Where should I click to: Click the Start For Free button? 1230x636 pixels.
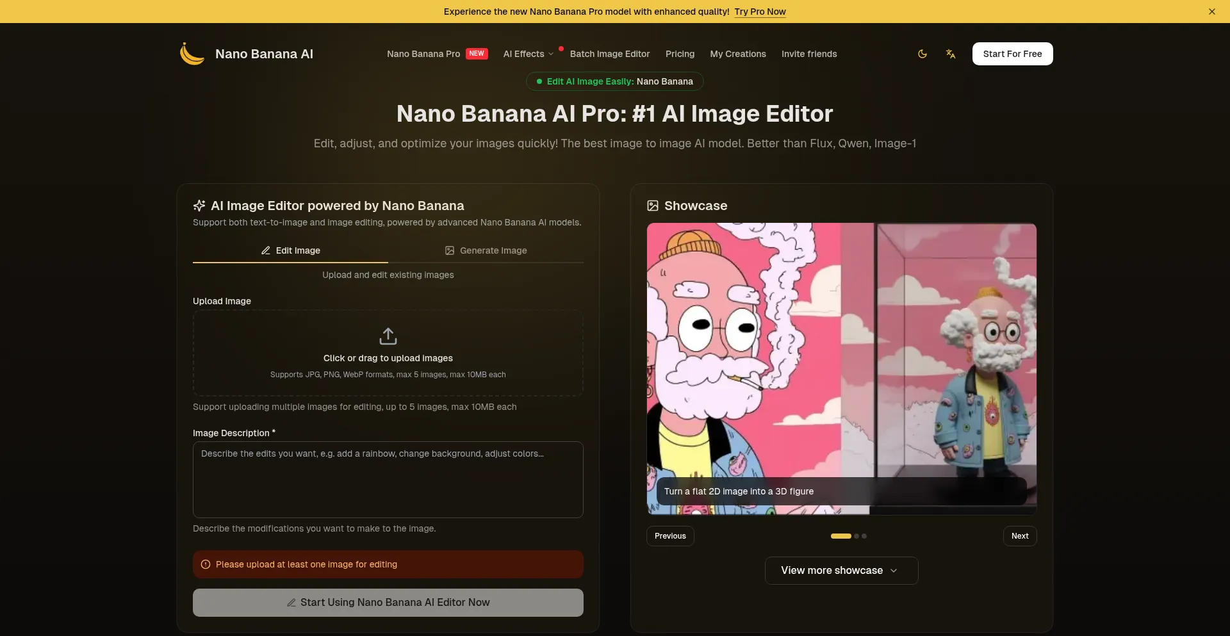coord(1012,54)
